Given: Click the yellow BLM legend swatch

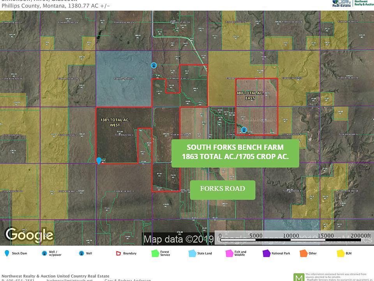Looking at the screenshot, I should click(340, 253).
